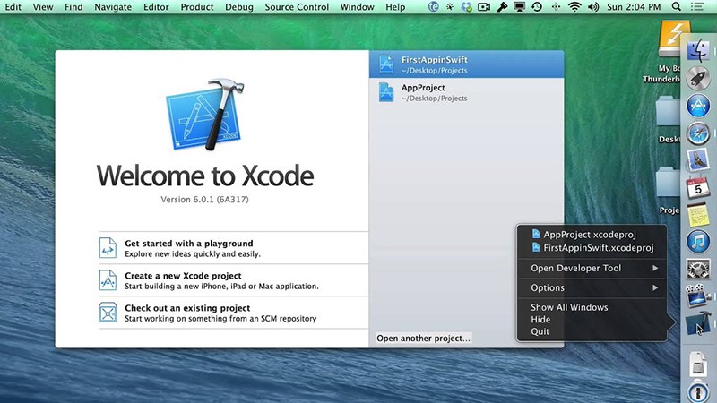Open the Debug menu
This screenshot has width=717, height=403.
239,7
